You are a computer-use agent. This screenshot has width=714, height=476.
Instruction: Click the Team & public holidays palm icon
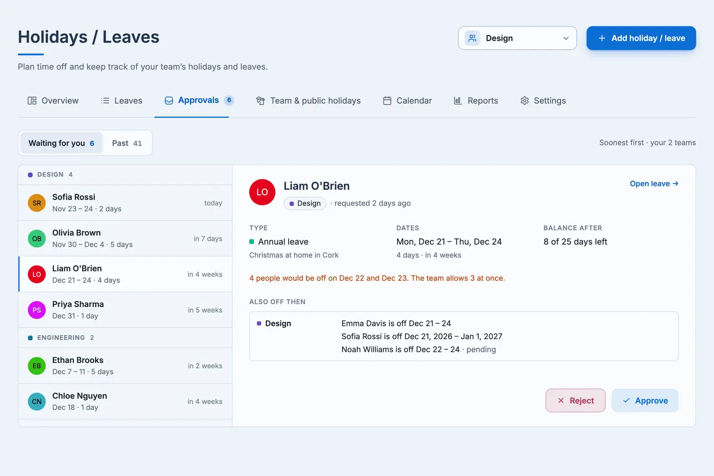(x=260, y=101)
